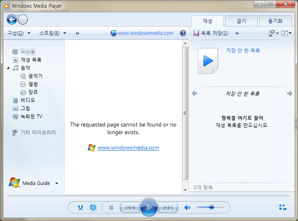This screenshot has width=298, height=221.
Task: Click the 저장 안 한 목록 title link
Action: [243, 51]
